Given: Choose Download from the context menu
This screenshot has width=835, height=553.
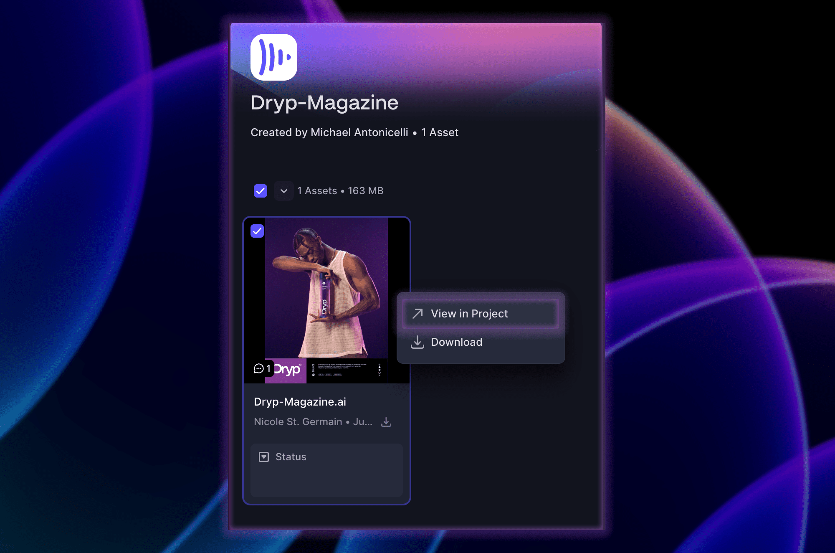Looking at the screenshot, I should (x=481, y=342).
